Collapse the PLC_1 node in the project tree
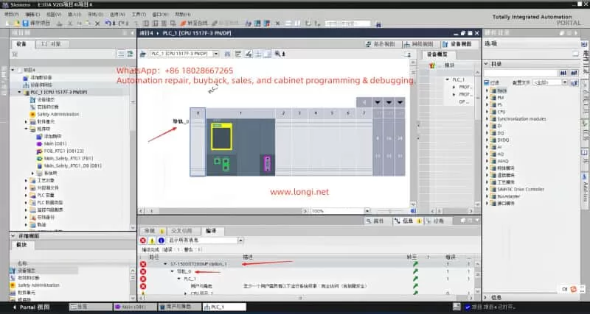 [20, 92]
